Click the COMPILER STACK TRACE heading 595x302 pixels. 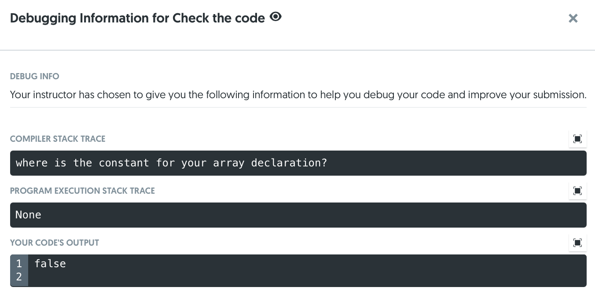click(58, 139)
